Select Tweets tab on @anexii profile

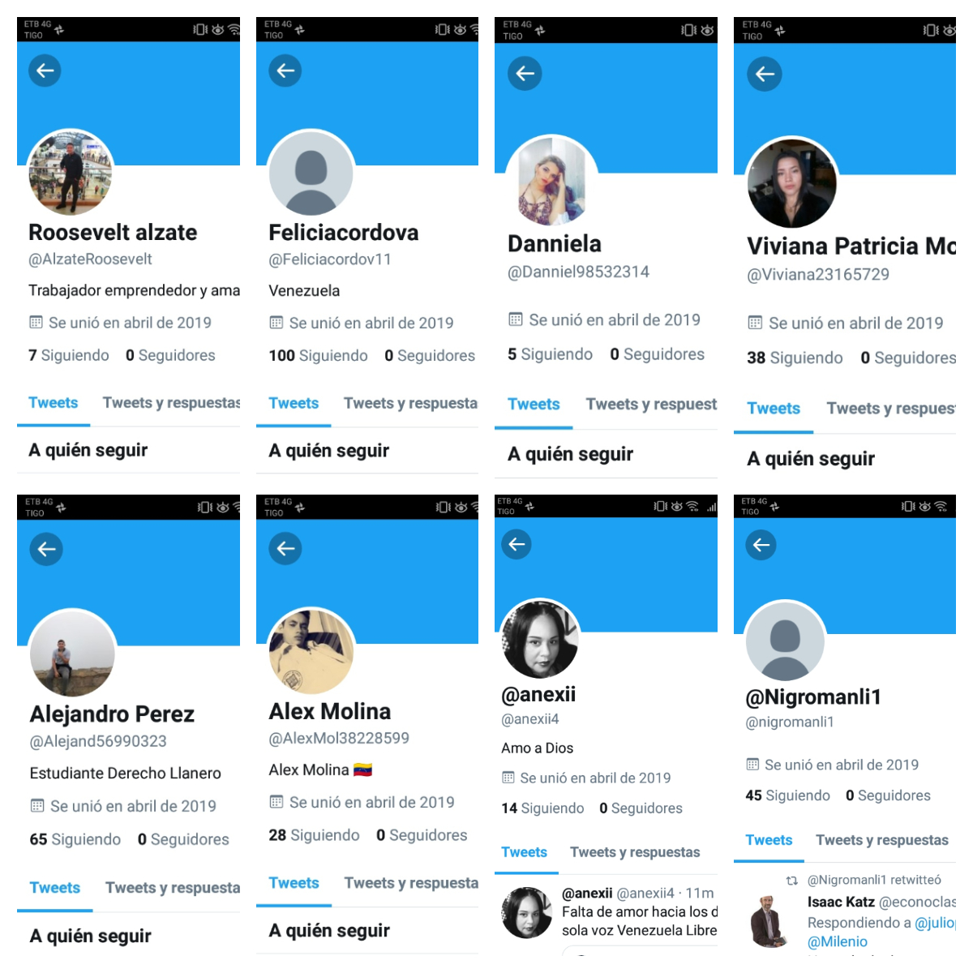click(x=524, y=852)
